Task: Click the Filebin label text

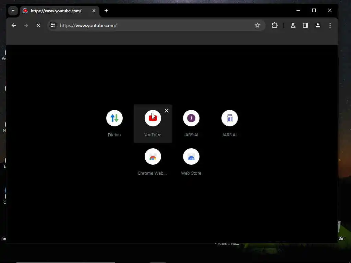Action: point(114,135)
